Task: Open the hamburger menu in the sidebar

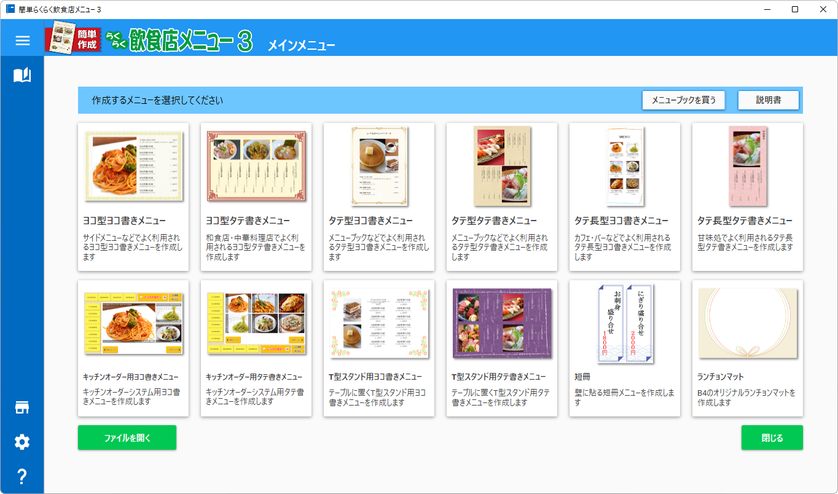Action: [x=22, y=41]
